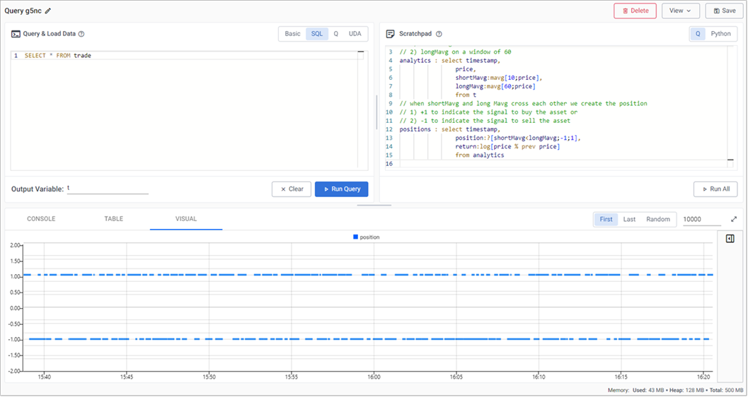Viewport: 748px width, 397px height.
Task: Click the Query & Load Data terminal icon
Action: coord(16,34)
